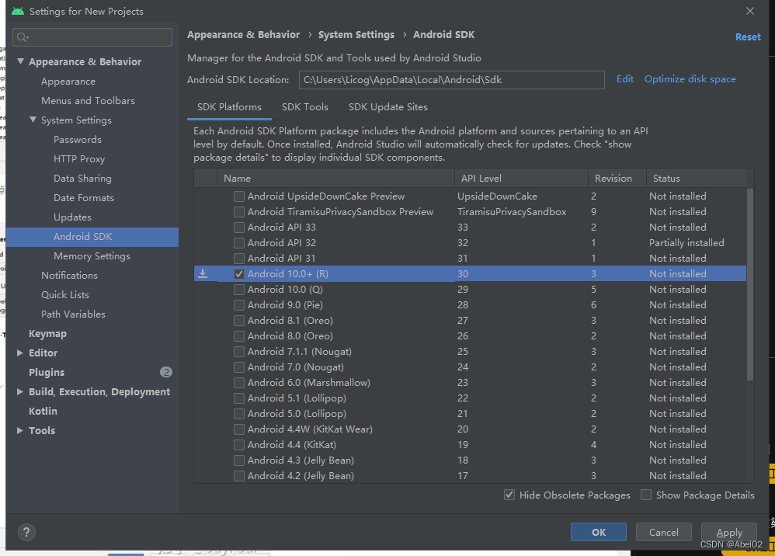The height and width of the screenshot is (556, 775).
Task: Uncheck Hide Obsolete Packages
Action: pos(509,495)
